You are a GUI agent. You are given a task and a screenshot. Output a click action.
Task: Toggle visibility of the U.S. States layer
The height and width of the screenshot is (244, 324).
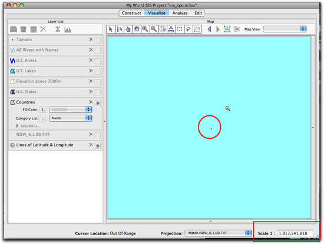98,92
